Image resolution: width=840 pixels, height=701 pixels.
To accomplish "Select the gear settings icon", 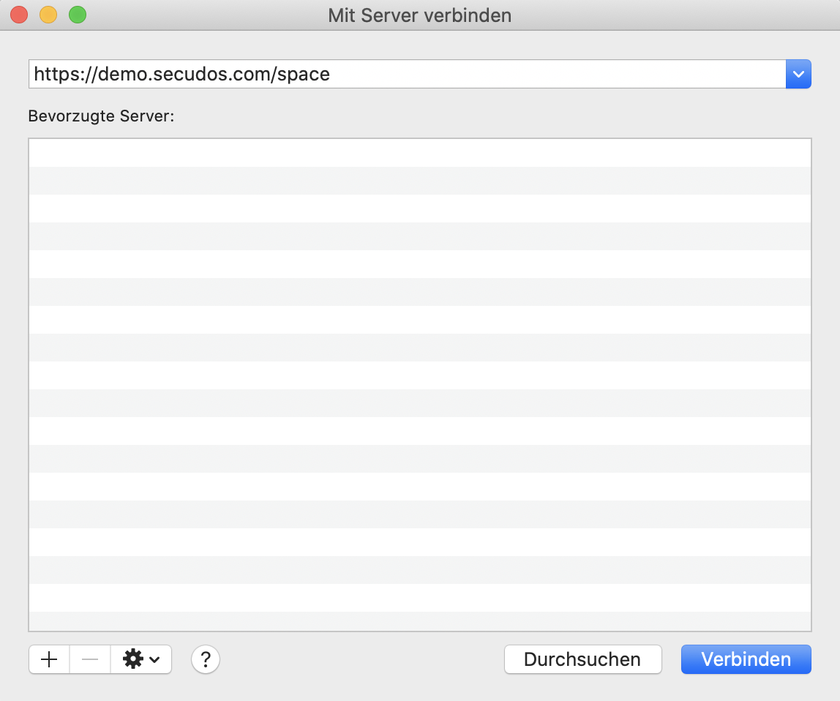I will pos(132,659).
